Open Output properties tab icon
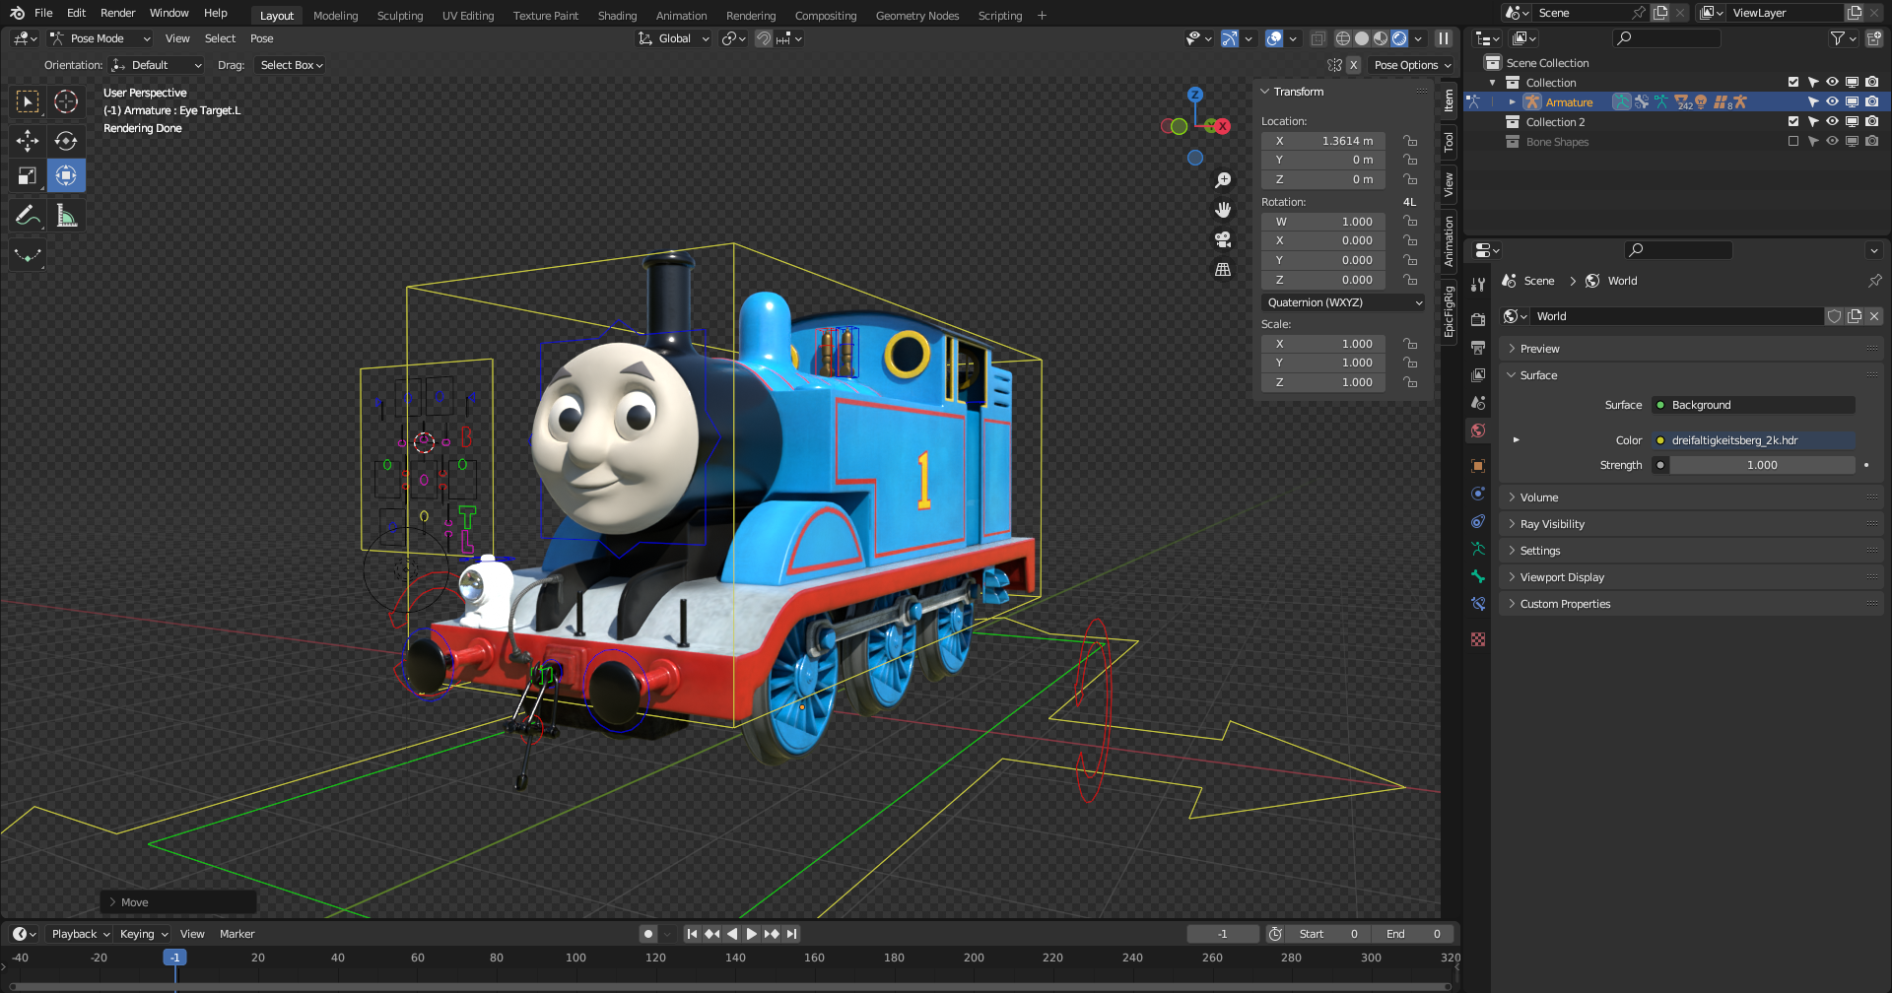 point(1478,347)
